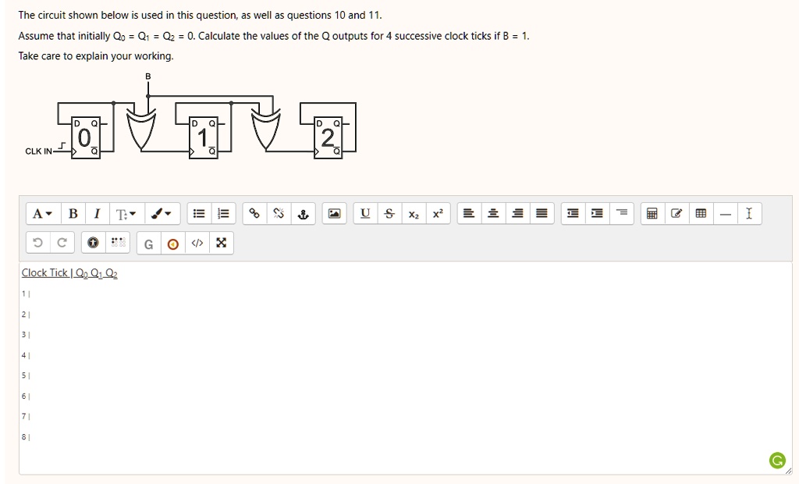Insert an image into the answer
Image resolution: width=799 pixels, height=484 pixels.
pos(334,213)
